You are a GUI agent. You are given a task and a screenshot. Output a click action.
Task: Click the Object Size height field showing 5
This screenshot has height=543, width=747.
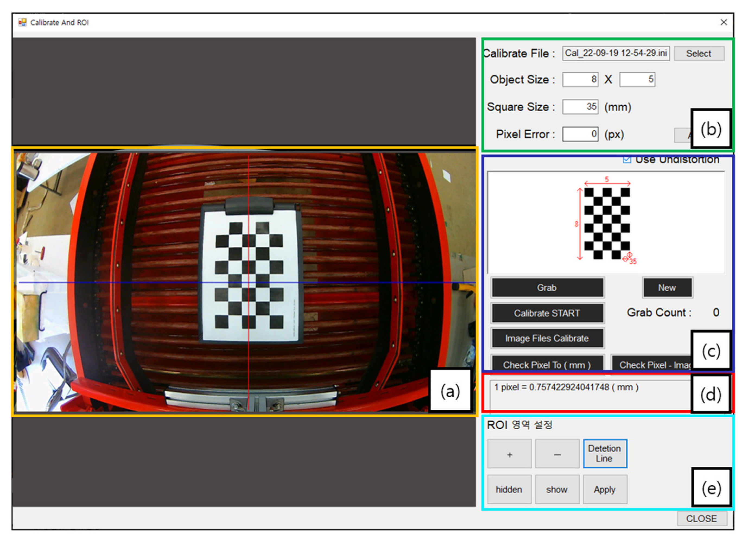point(637,80)
